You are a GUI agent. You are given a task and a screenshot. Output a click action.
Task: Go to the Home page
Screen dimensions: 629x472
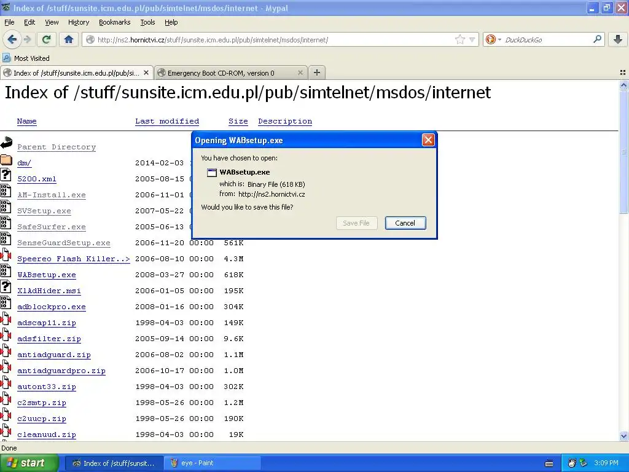pos(69,39)
